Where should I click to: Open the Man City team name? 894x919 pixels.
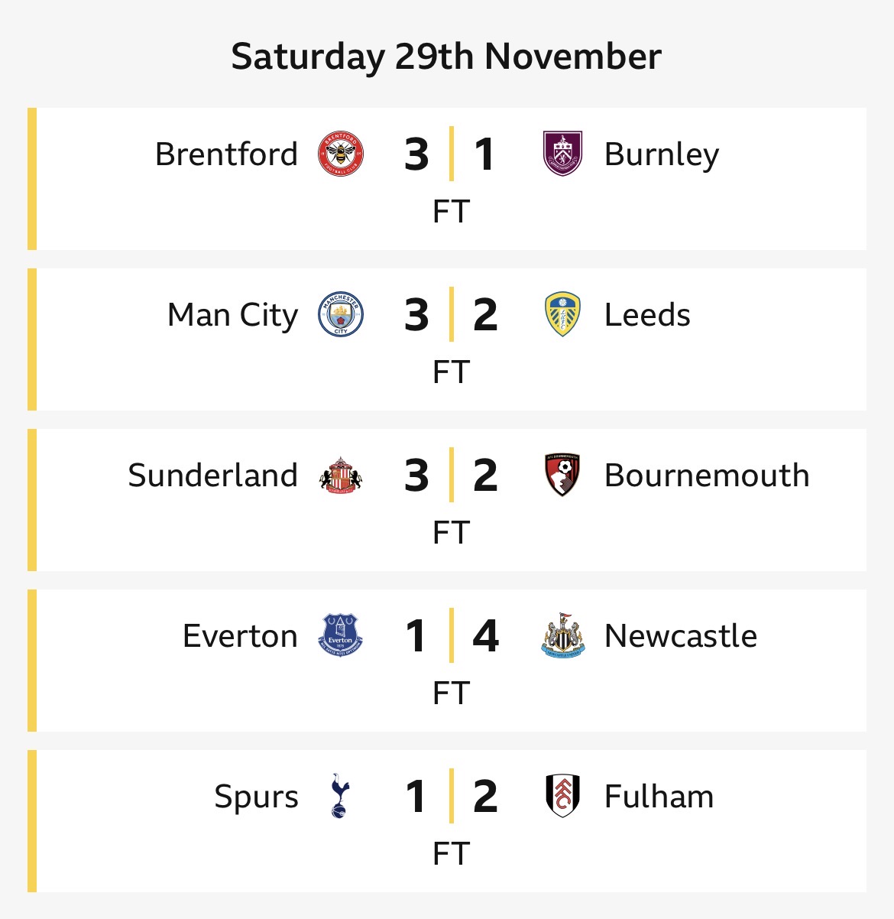pyautogui.click(x=232, y=315)
